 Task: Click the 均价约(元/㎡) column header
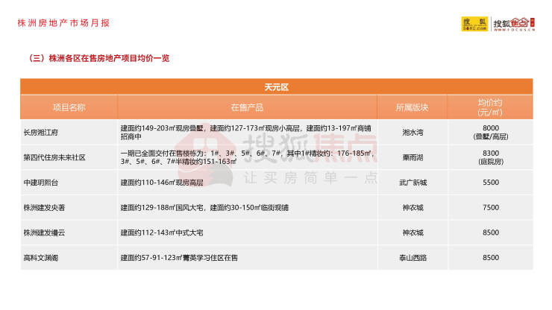(x=490, y=107)
